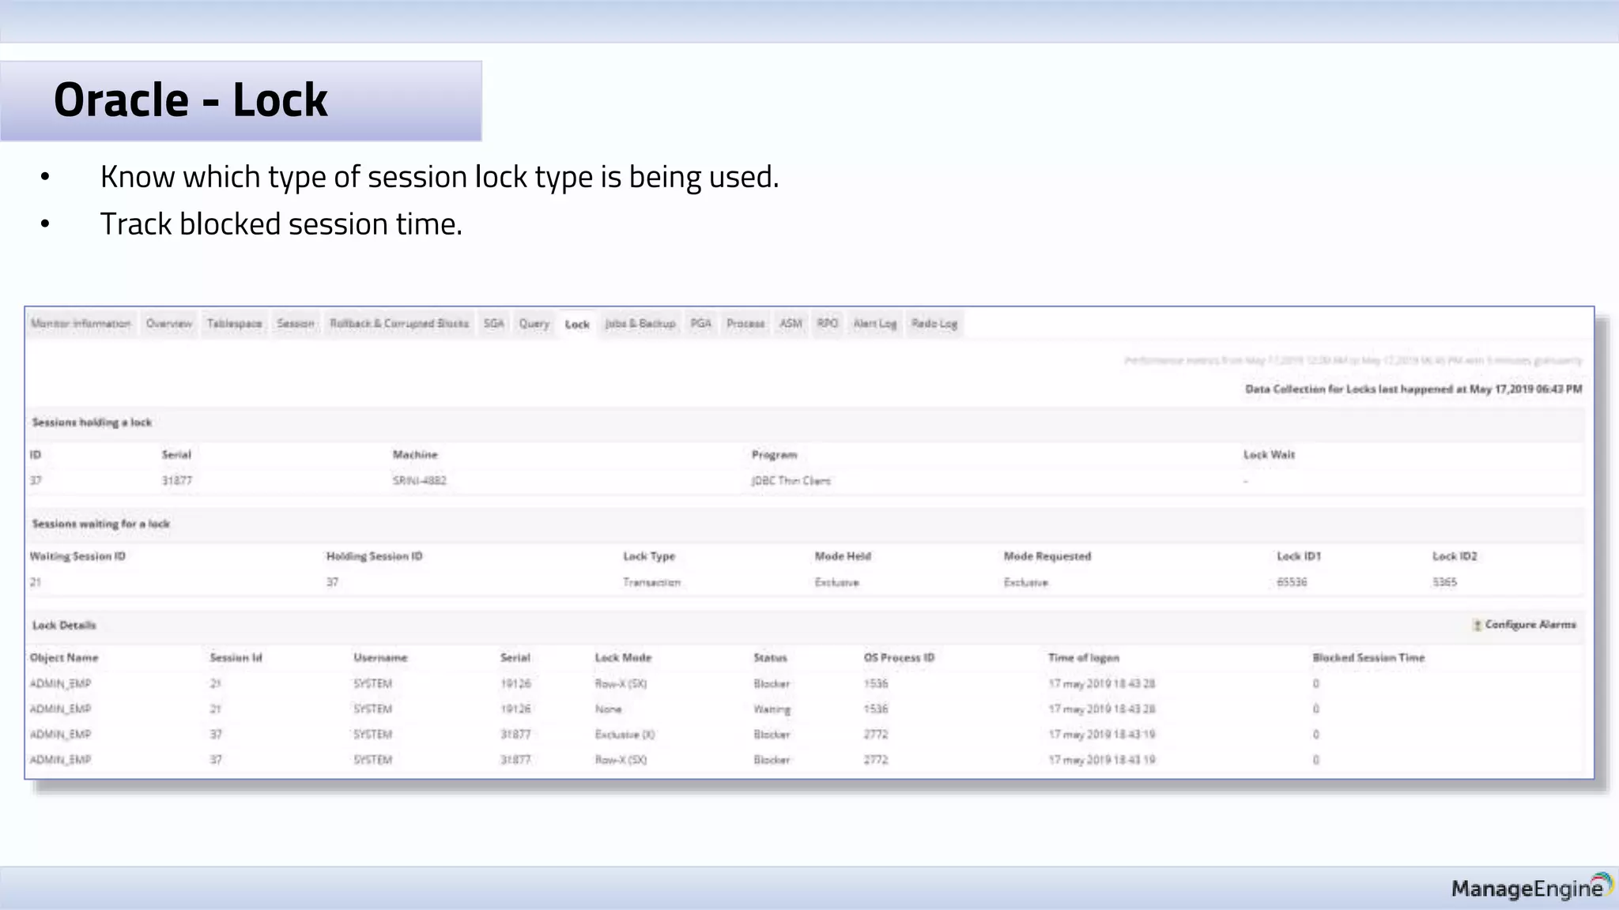1619x910 pixels.
Task: Switch to the Process tab
Action: [745, 324]
